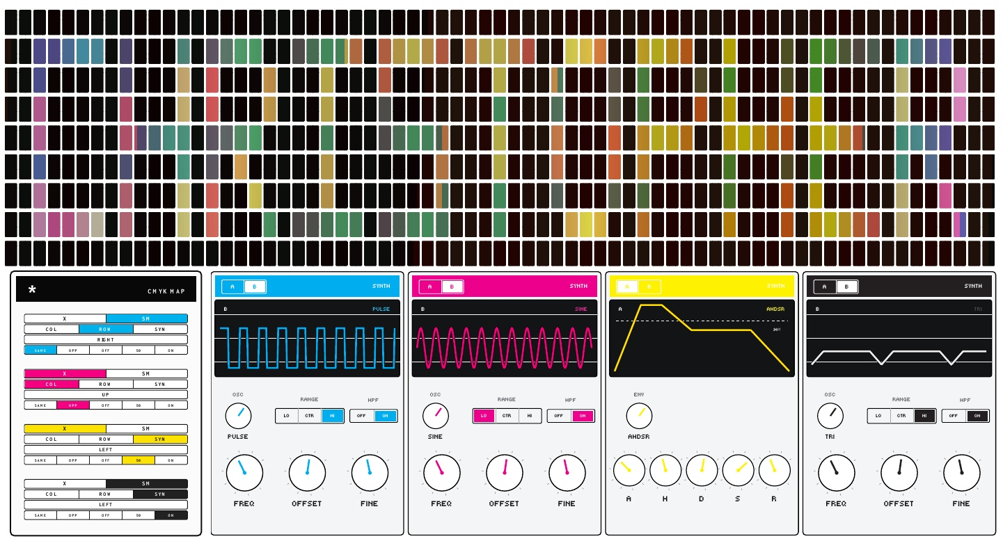This screenshot has width=1003, height=541.
Task: Click the RIGHT direction bar in cyan map
Action: (x=106, y=339)
